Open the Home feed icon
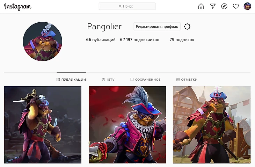This screenshot has width=255, height=167. pyautogui.click(x=201, y=6)
